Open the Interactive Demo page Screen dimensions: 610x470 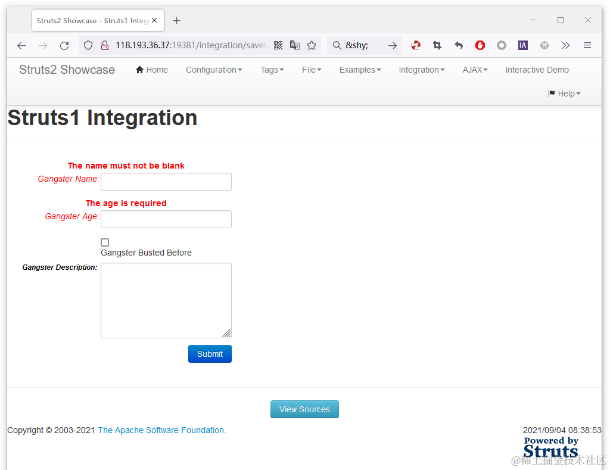coord(537,70)
